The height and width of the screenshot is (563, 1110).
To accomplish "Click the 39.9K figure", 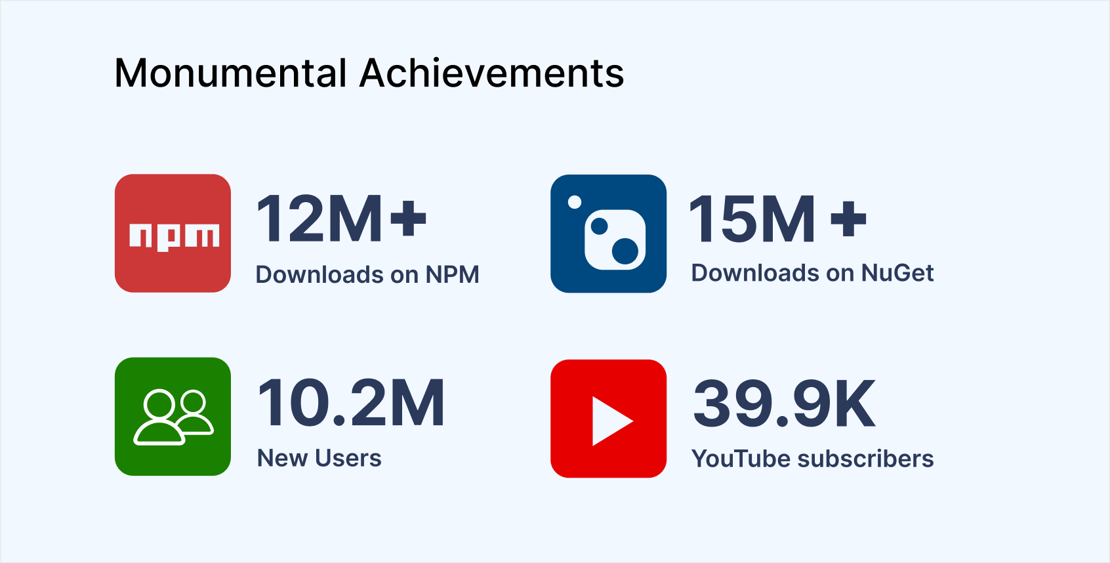I will click(784, 404).
